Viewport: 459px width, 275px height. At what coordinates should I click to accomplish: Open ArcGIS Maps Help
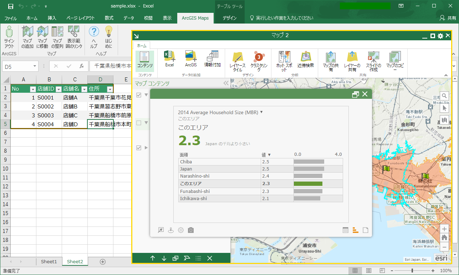[x=93, y=37]
